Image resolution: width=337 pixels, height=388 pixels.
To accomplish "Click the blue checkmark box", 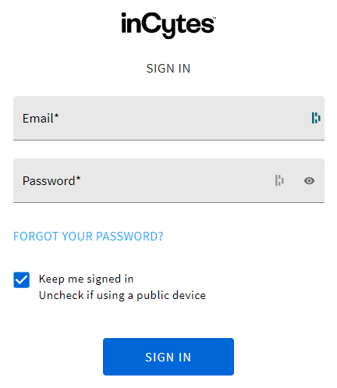I will [22, 280].
